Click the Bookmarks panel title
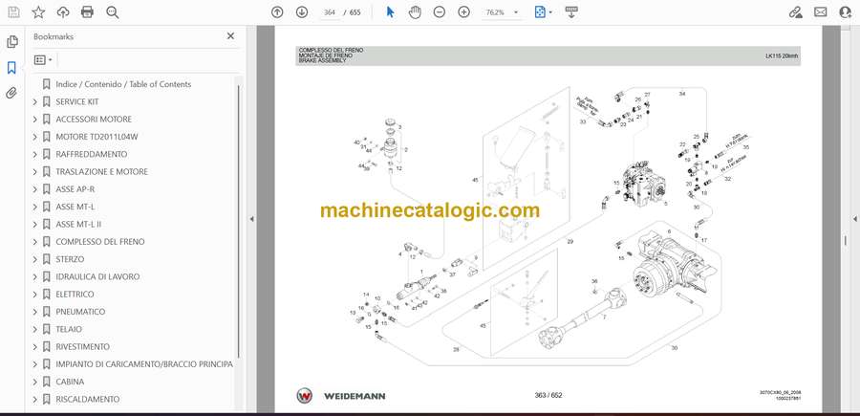 click(54, 36)
